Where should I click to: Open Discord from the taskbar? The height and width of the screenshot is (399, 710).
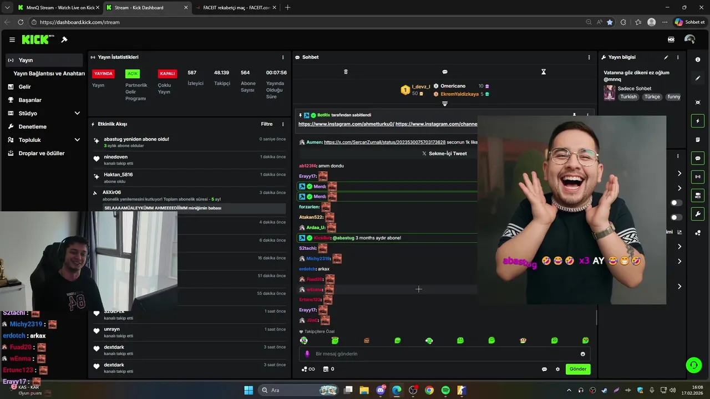[381, 390]
